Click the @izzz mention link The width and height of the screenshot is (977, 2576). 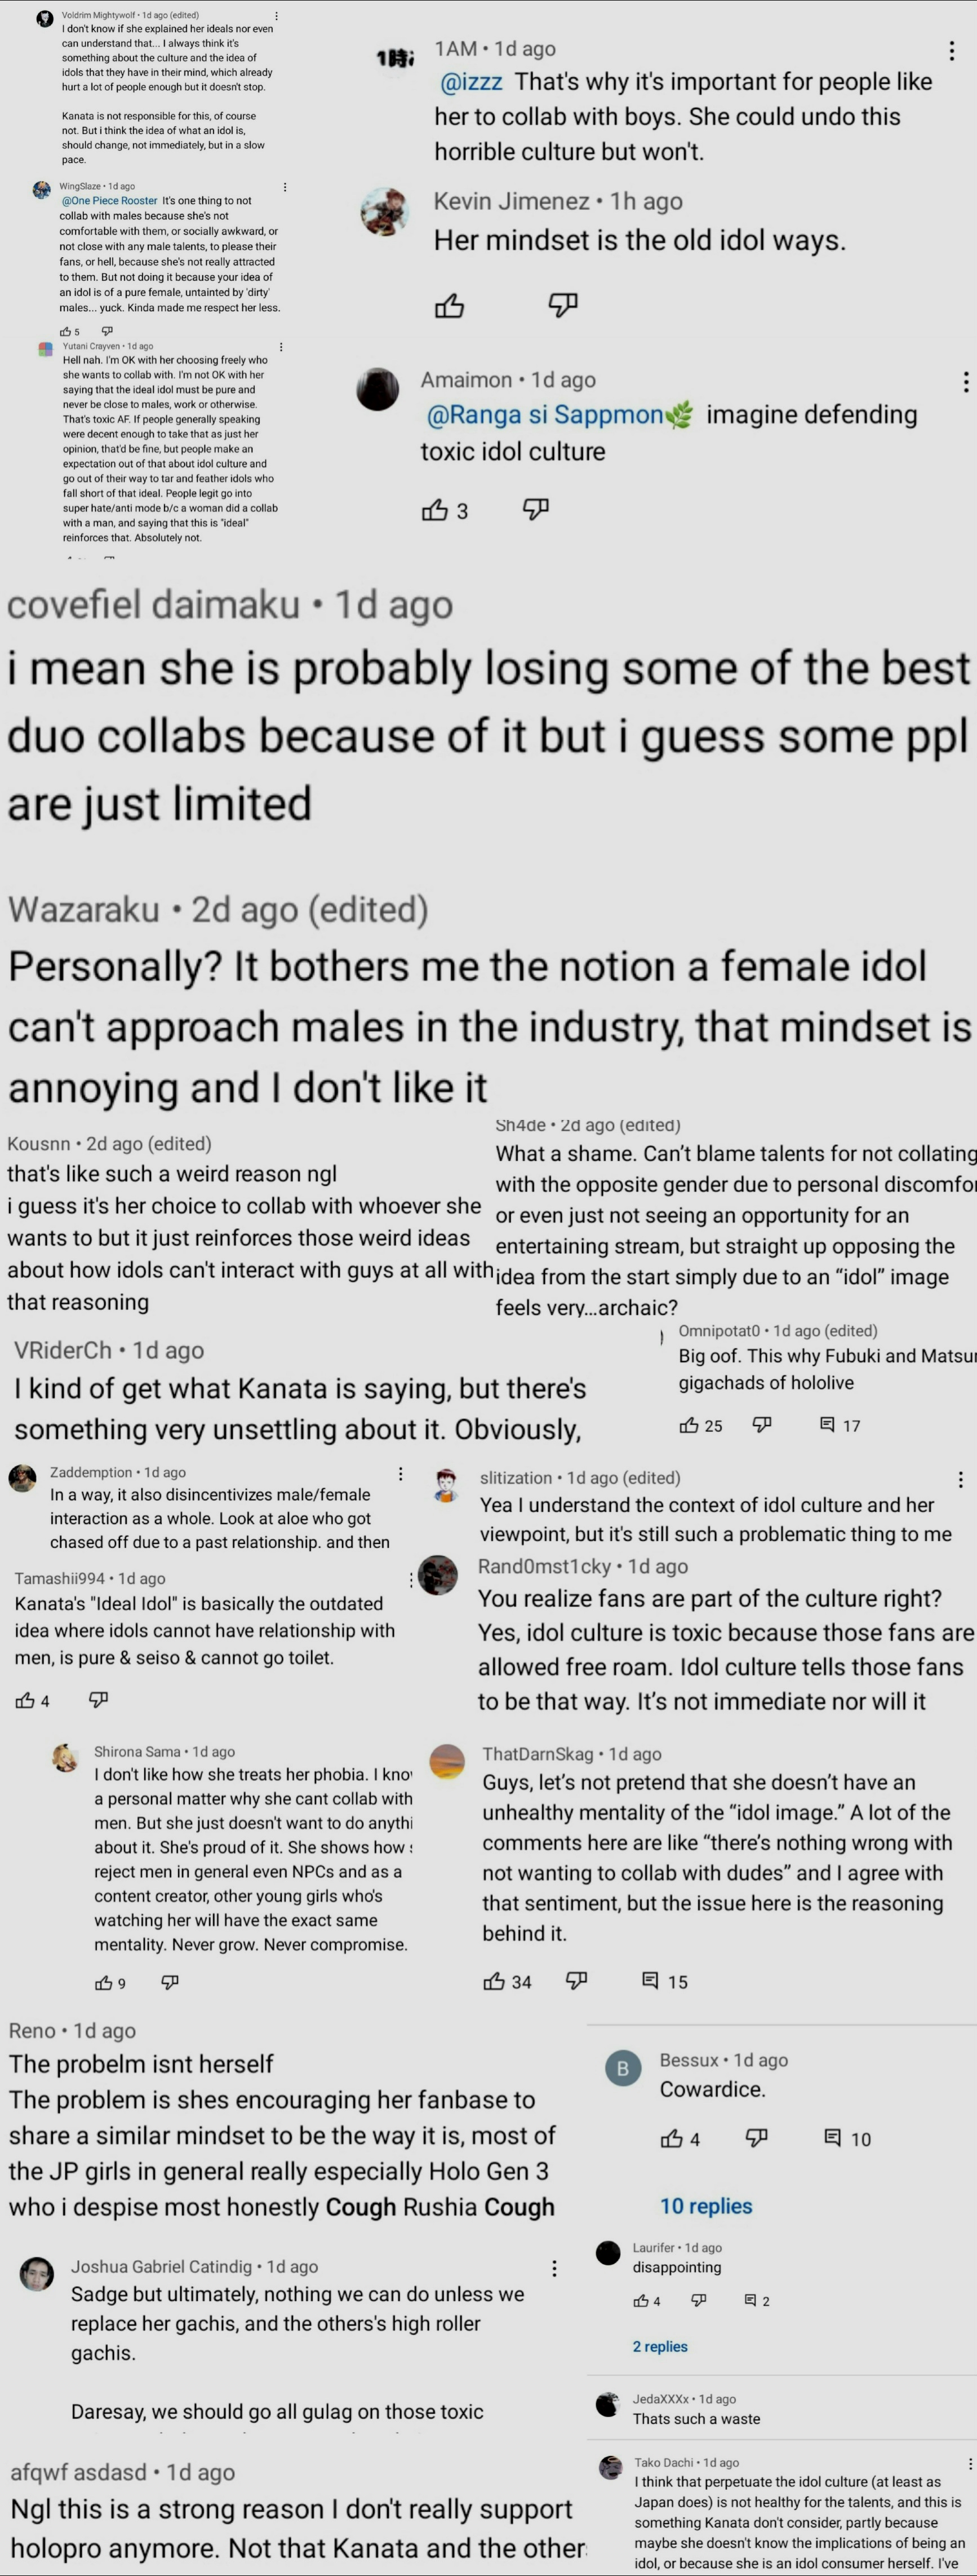pos(470,82)
